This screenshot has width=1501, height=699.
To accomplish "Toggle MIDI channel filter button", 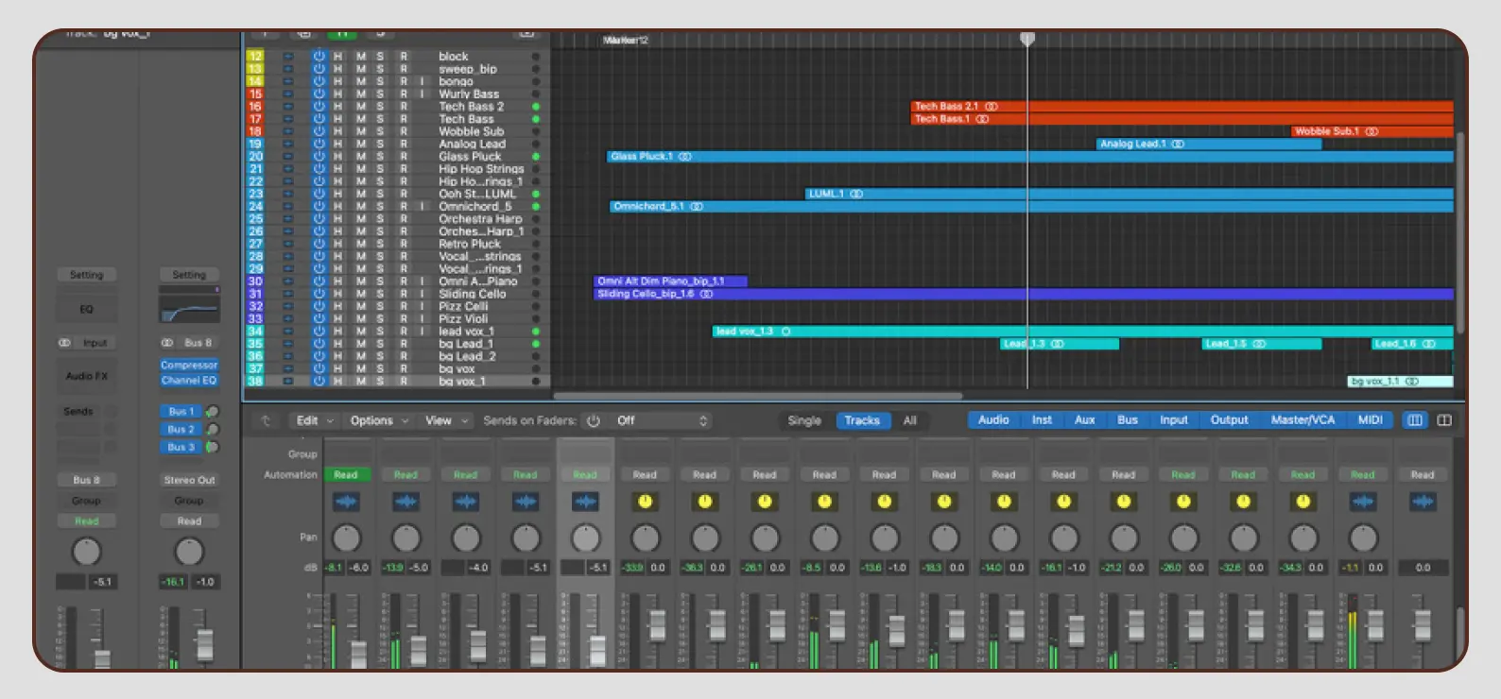I will 1370,420.
